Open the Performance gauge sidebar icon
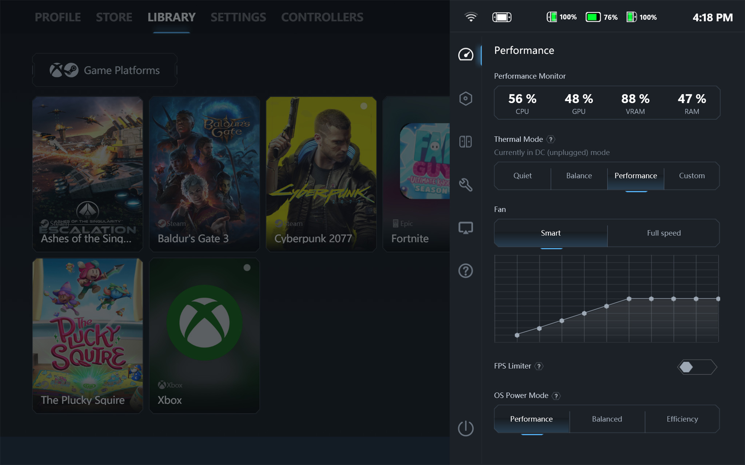This screenshot has width=745, height=465. (466, 54)
